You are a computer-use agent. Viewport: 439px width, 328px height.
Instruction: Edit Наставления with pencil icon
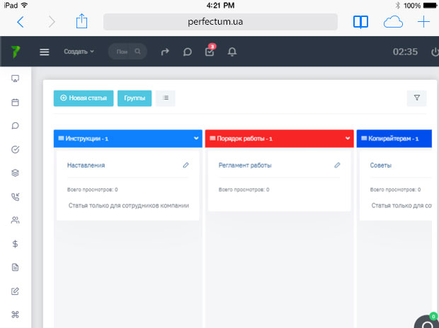186,165
